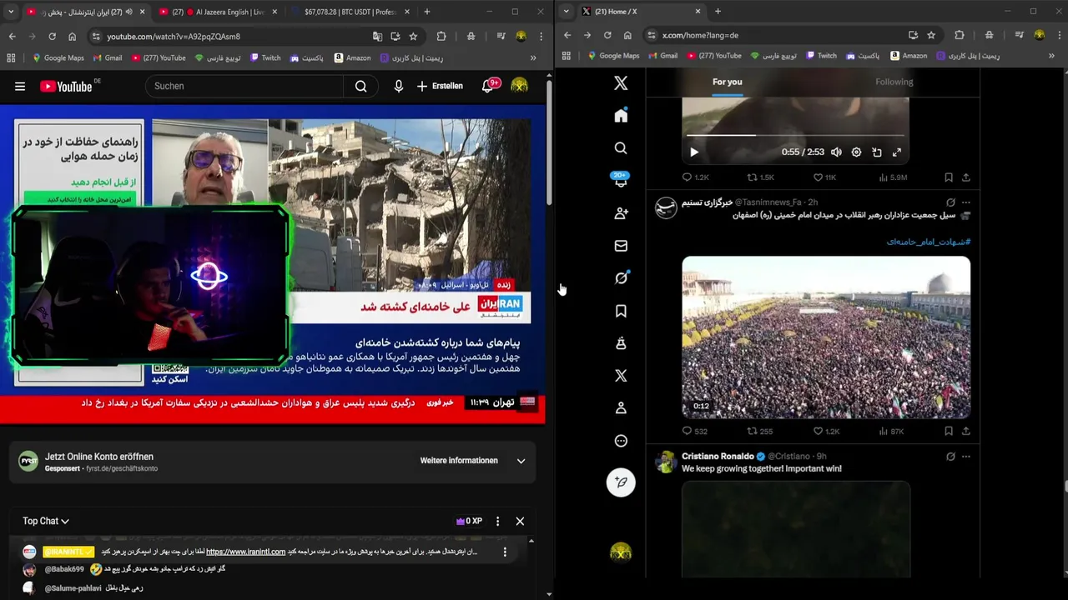Bookmark the Tasnim News crowd post
Image resolution: width=1068 pixels, height=600 pixels.
tap(949, 431)
